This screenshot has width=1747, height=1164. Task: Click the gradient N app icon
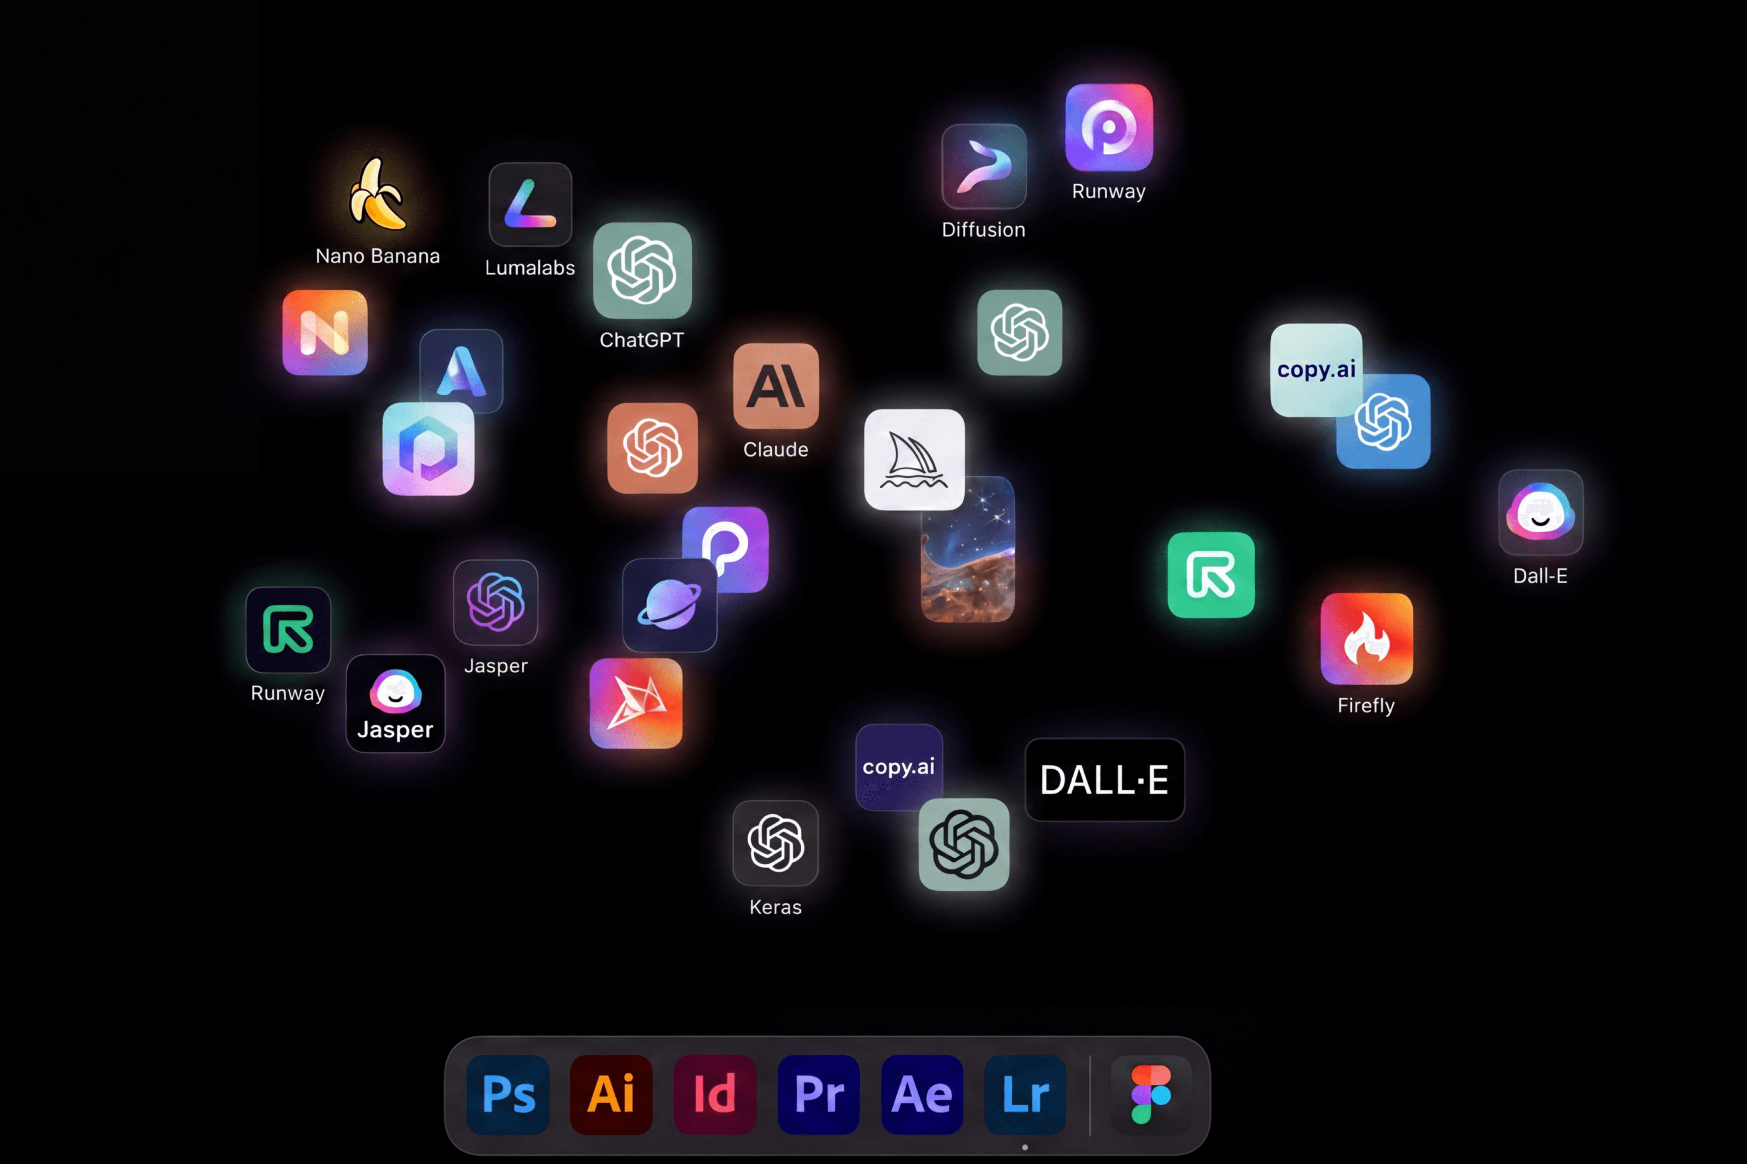[324, 332]
